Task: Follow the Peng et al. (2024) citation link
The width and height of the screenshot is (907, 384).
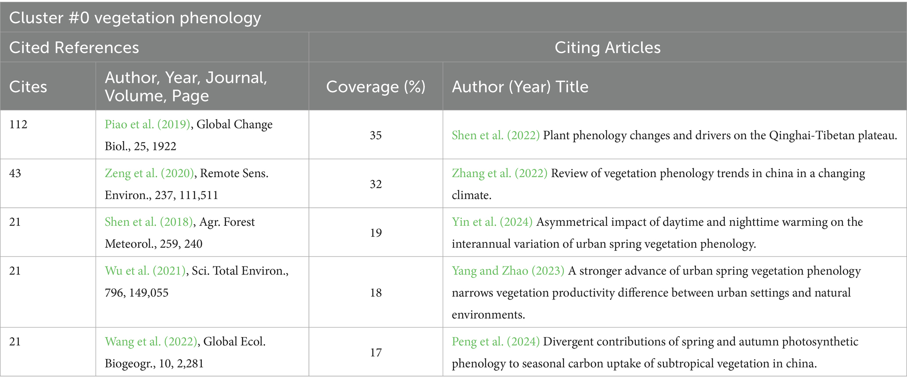Action: click(495, 341)
